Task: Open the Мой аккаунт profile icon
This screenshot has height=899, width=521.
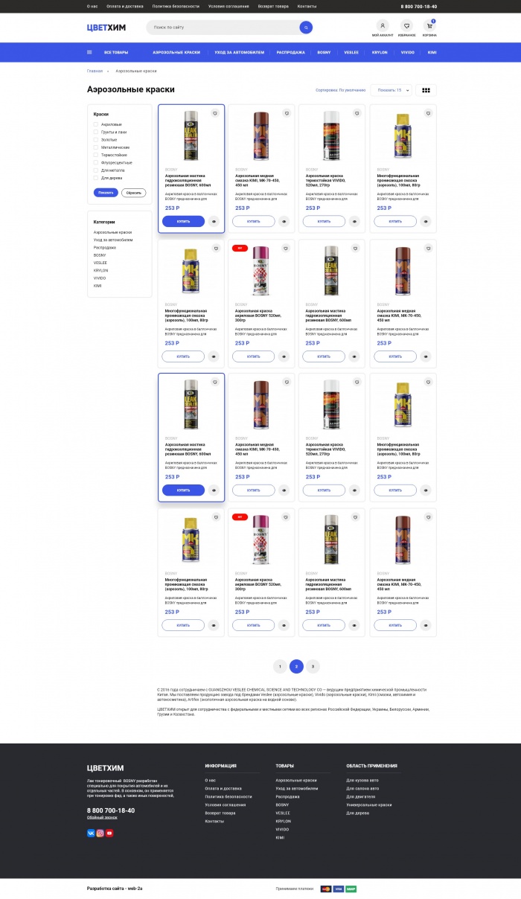Action: (383, 25)
